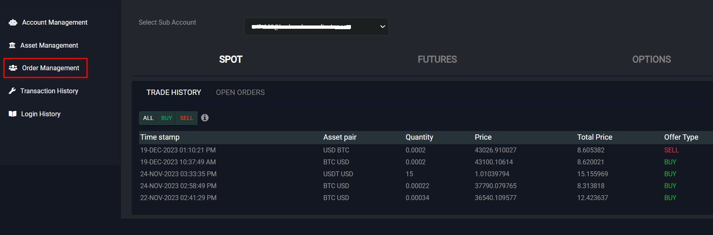The width and height of the screenshot is (713, 235).
Task: Switch to the FUTURES tab
Action: tap(437, 60)
